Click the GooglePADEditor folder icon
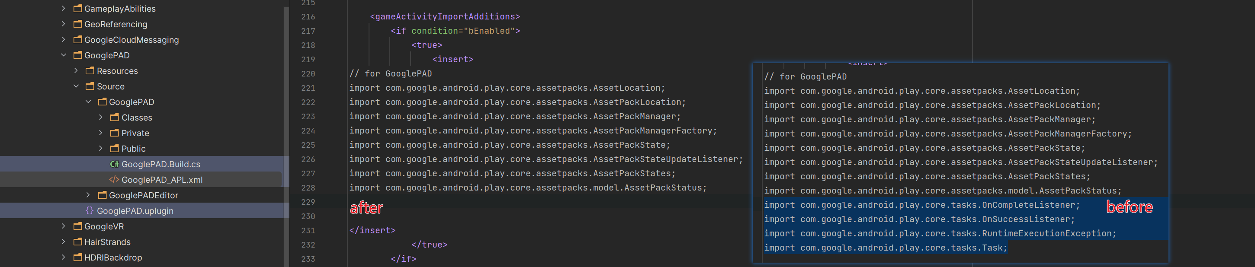 pos(102,195)
